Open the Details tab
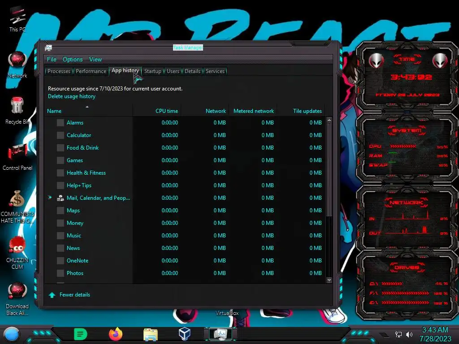Image resolution: width=459 pixels, height=344 pixels. (193, 71)
